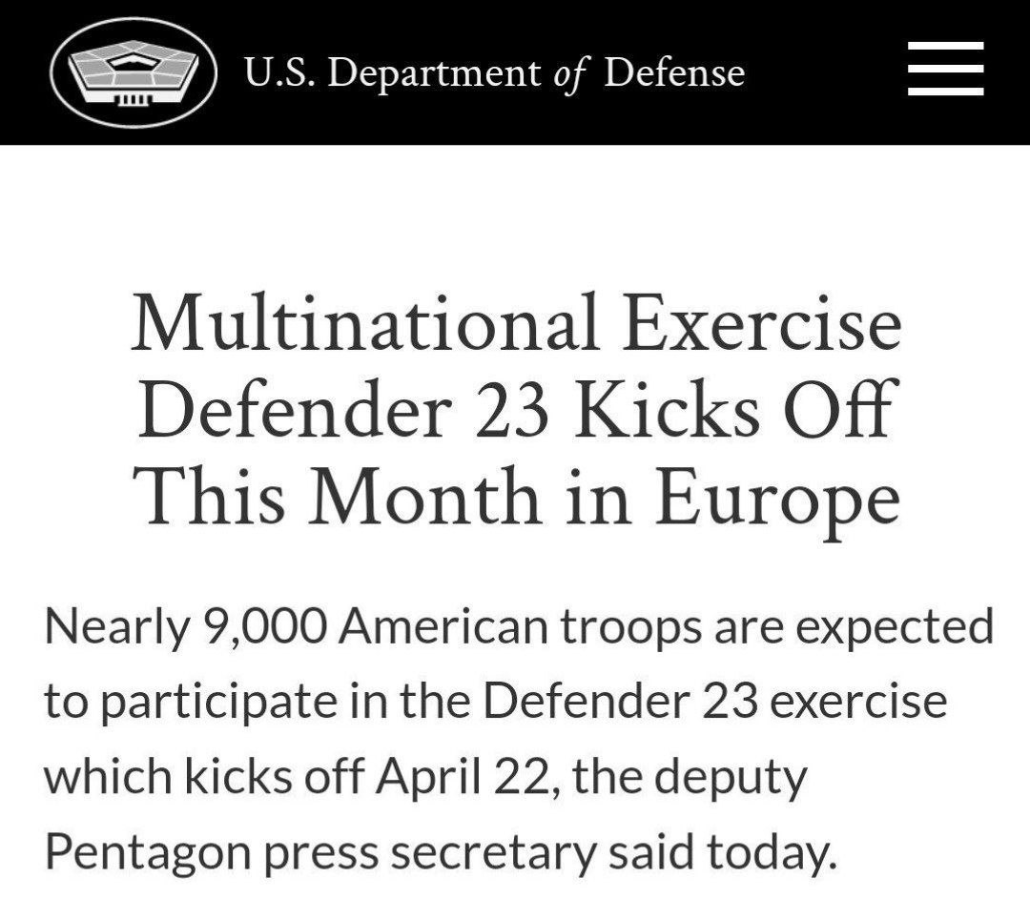Click "April 22" date in the paragraph
This screenshot has height=898, width=1030.
coord(462,777)
